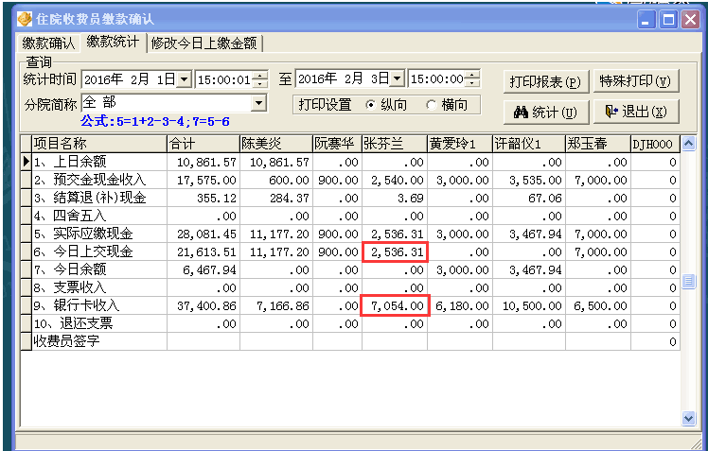Click the 合计 column header
The height and width of the screenshot is (451, 708).
point(204,144)
